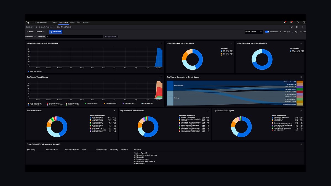This screenshot has height=186, width=331.
Task: Toggle Credit card legend in DLP Dictionaries
Action: (x=182, y=121)
